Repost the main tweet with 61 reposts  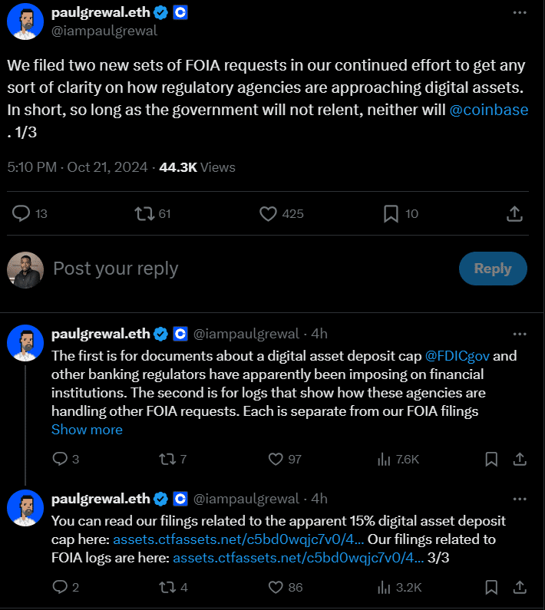[144, 213]
